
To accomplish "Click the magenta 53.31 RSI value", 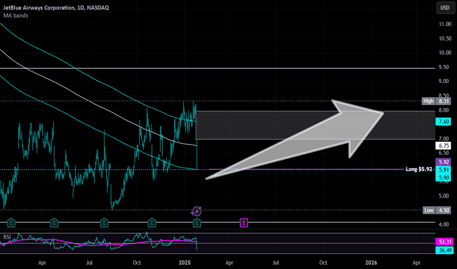I will click(444, 242).
